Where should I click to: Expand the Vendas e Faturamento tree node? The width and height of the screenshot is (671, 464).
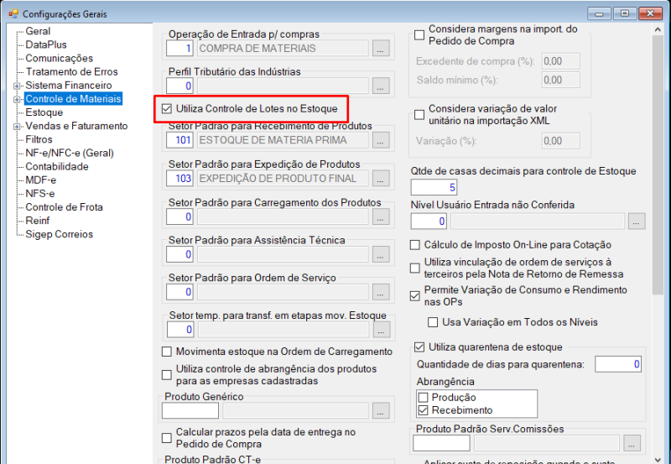pyautogui.click(x=17, y=126)
